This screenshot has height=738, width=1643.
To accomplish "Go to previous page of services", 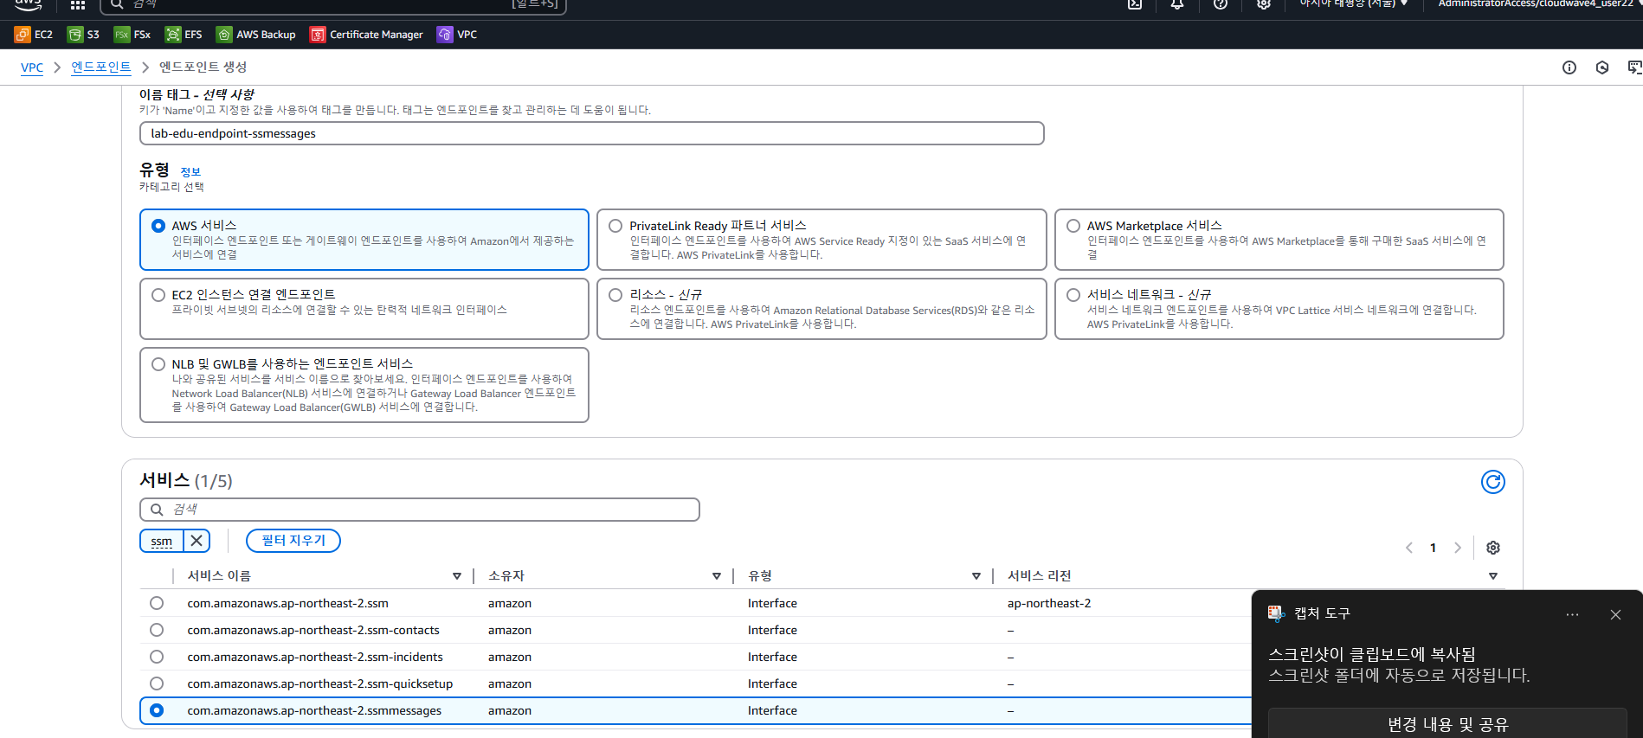I will tap(1409, 548).
